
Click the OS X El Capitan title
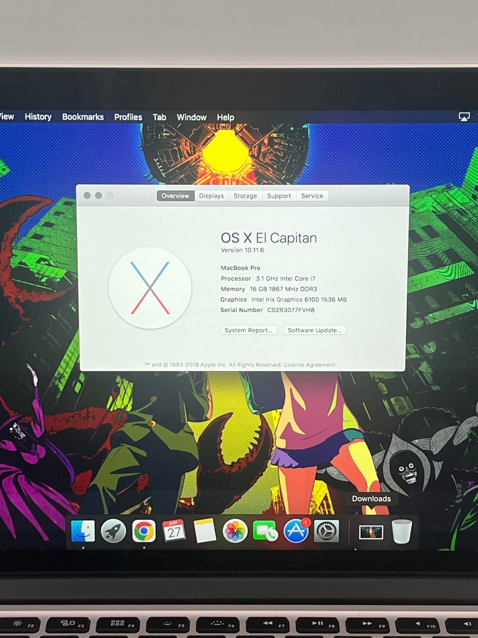point(269,238)
